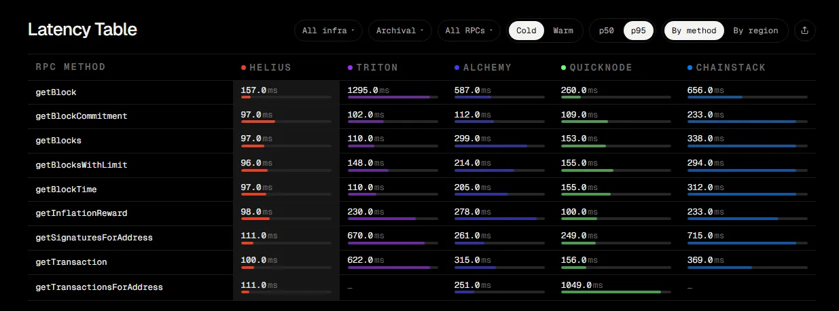Click the Triton getBlock purple latency bar

(x=389, y=97)
